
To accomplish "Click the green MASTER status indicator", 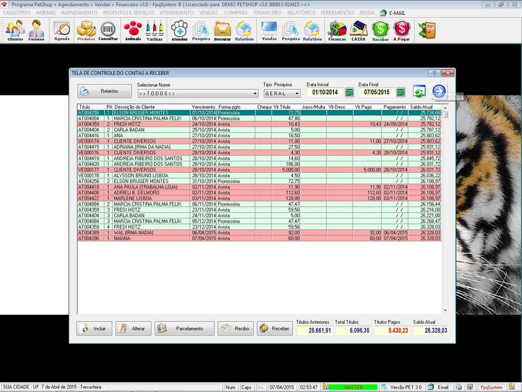I will click(353, 387).
